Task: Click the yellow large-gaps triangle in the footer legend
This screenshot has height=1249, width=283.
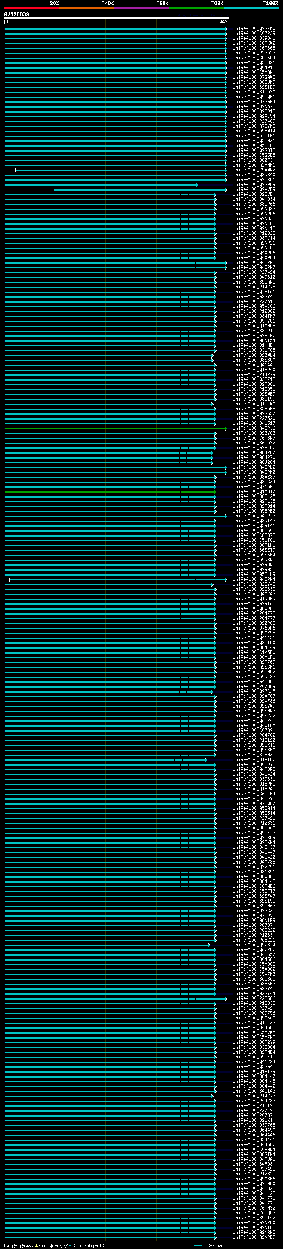Action: point(37,1245)
